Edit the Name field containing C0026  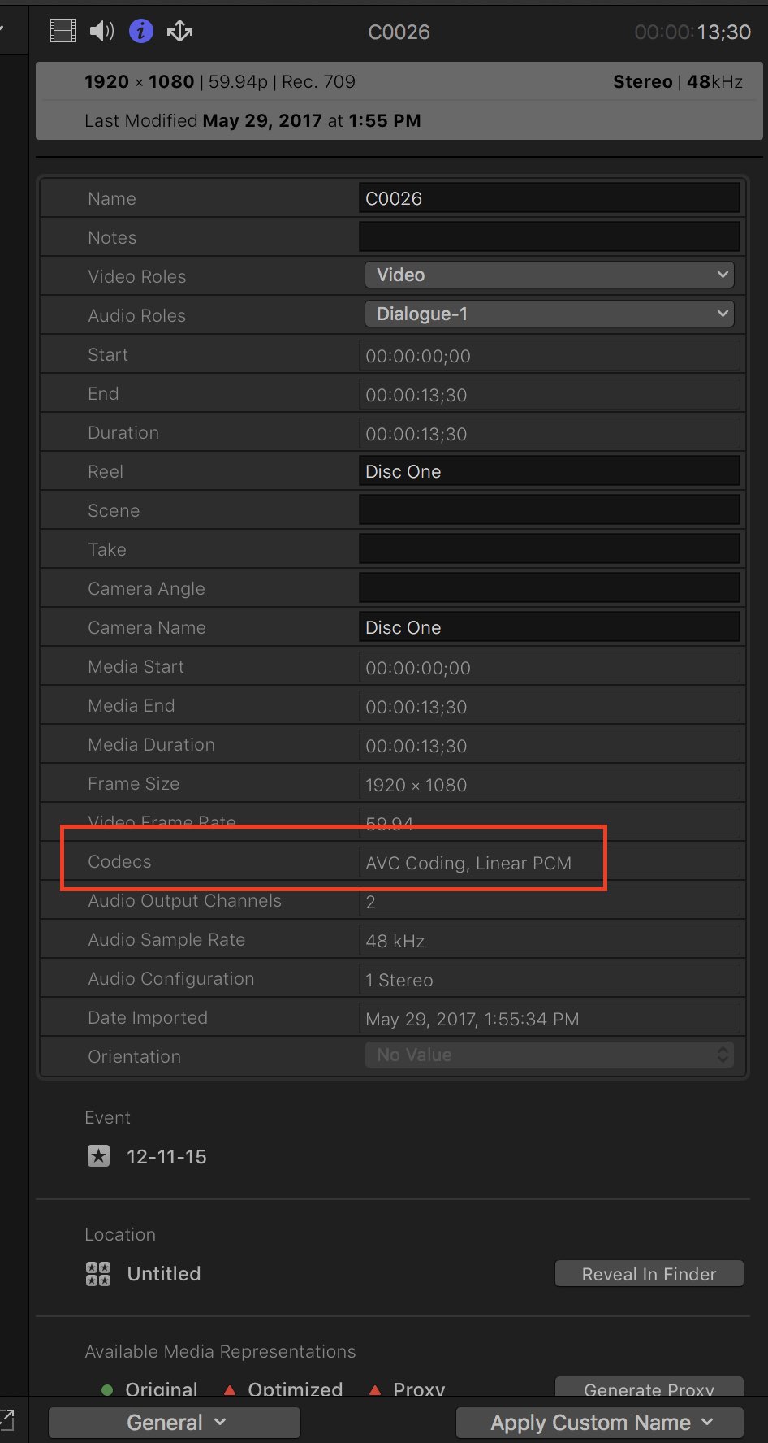pos(549,198)
